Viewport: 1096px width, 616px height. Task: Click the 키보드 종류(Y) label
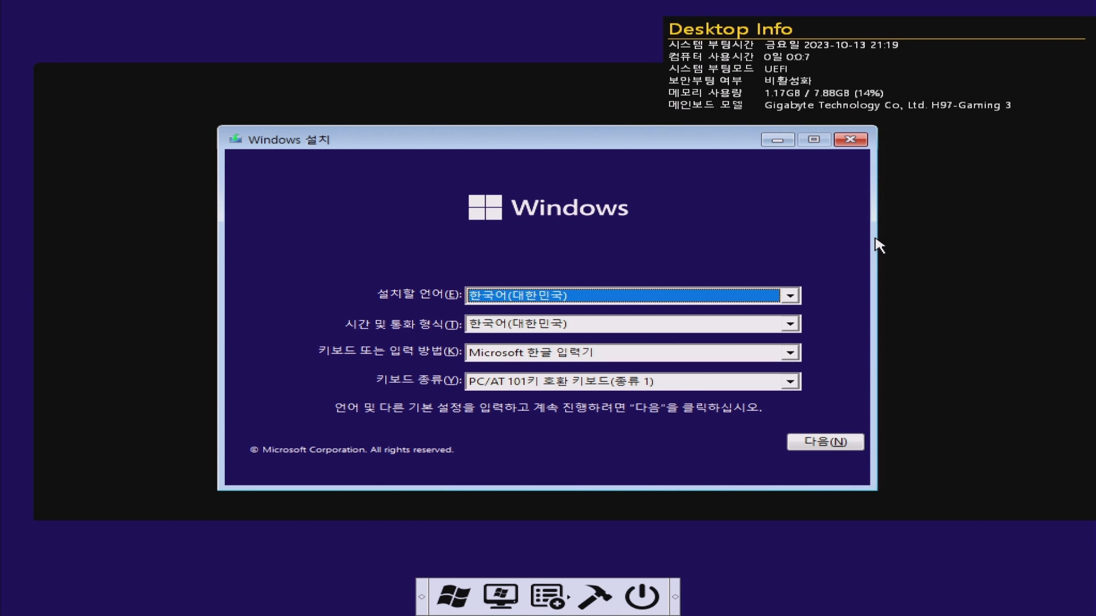tap(418, 379)
